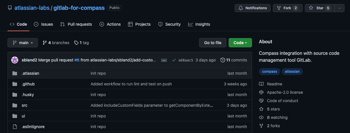Open the 'Added includeCustomFields parameter' commit message
The image size is (350, 133).
pos(152,105)
